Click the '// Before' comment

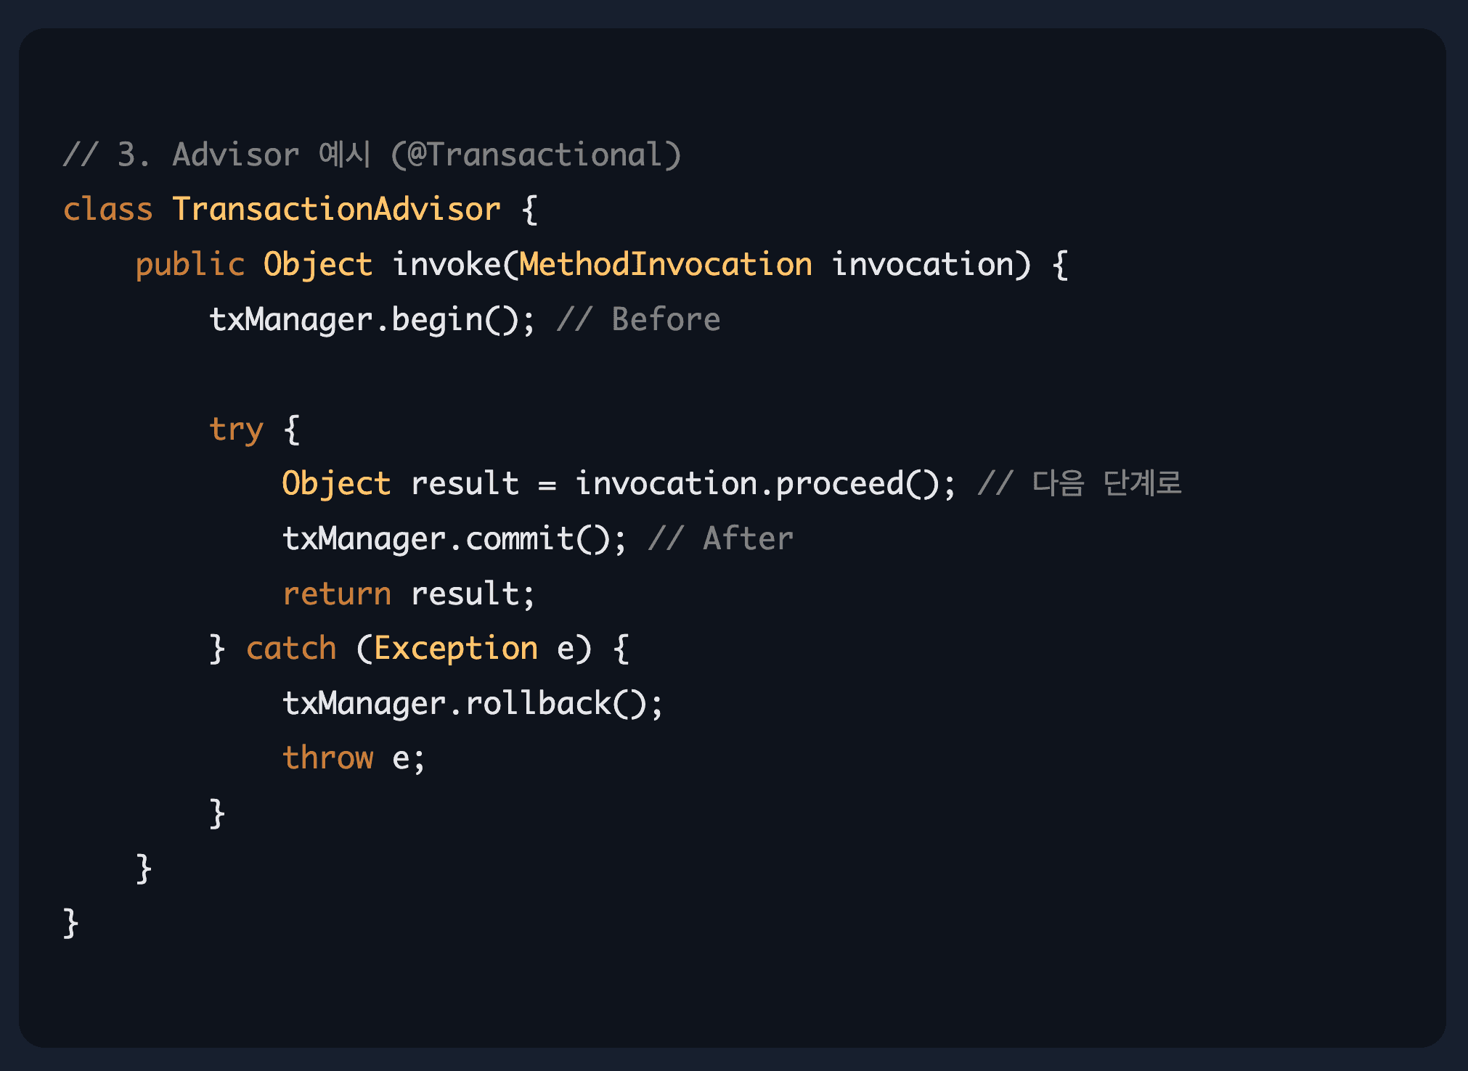(638, 320)
